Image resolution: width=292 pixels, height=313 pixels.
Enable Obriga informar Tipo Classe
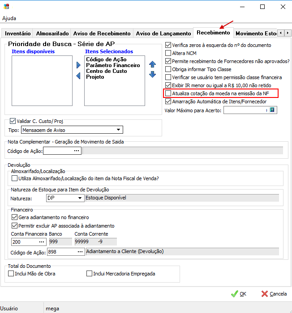[x=168, y=69]
